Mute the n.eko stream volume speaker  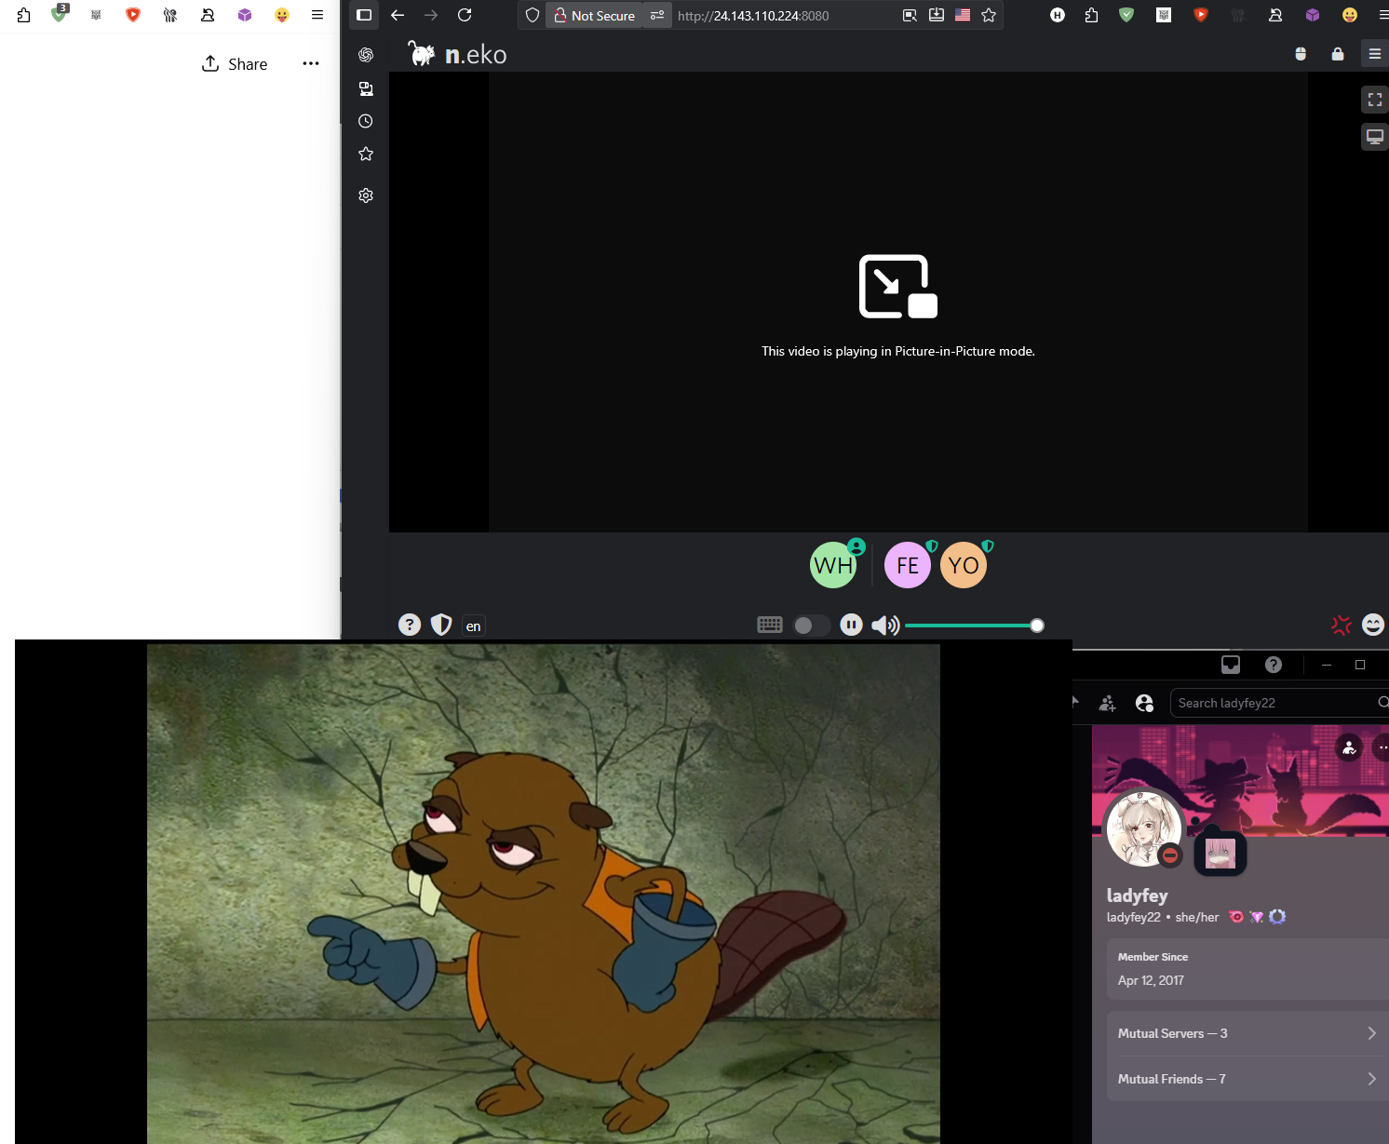(x=884, y=626)
